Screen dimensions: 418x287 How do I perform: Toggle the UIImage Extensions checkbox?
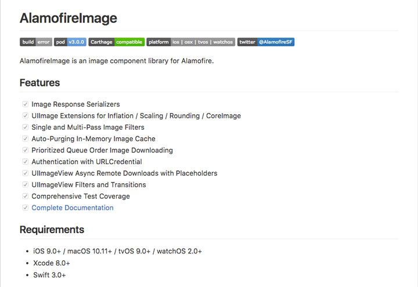click(26, 115)
